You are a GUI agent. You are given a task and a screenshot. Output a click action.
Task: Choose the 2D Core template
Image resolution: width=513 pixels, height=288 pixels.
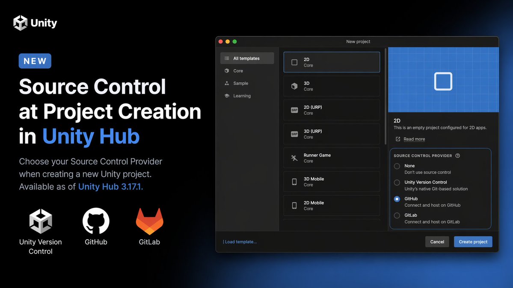[332, 62]
